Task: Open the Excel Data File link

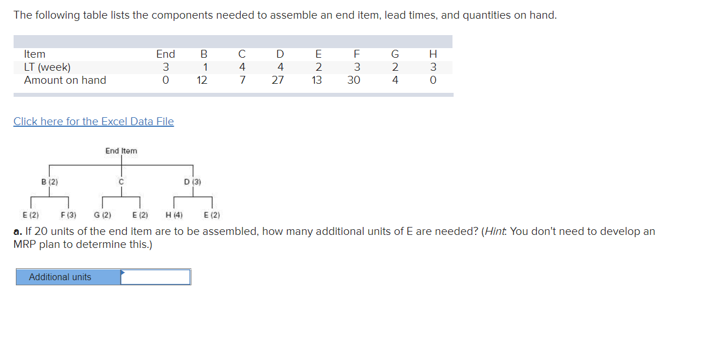Action: pyautogui.click(x=93, y=121)
